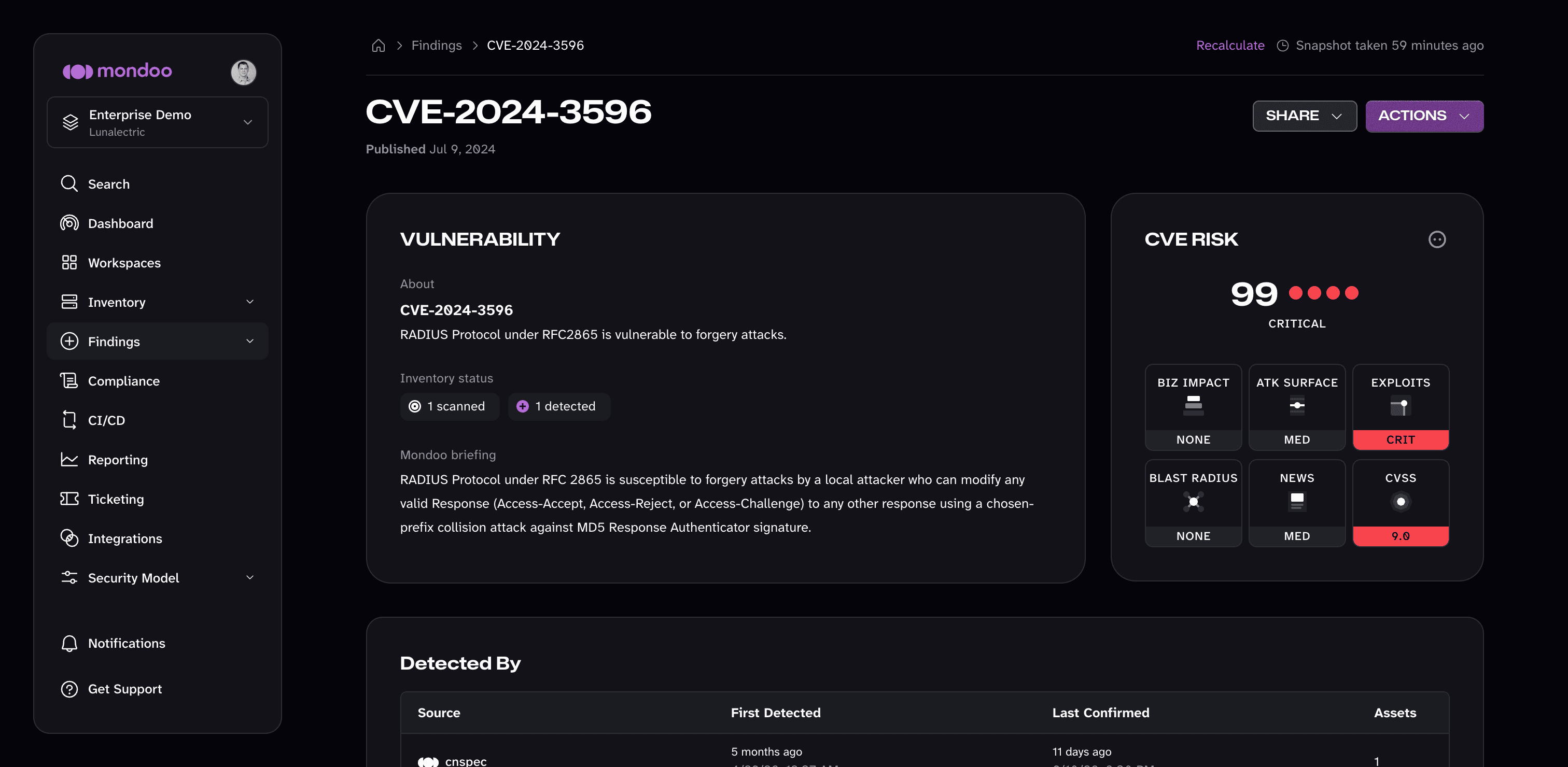
Task: Expand the Security Model chevron
Action: pos(249,577)
